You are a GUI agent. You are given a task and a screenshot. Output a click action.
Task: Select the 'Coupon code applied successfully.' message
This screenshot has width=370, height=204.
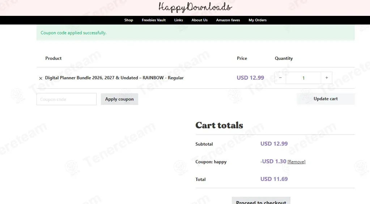(73, 33)
